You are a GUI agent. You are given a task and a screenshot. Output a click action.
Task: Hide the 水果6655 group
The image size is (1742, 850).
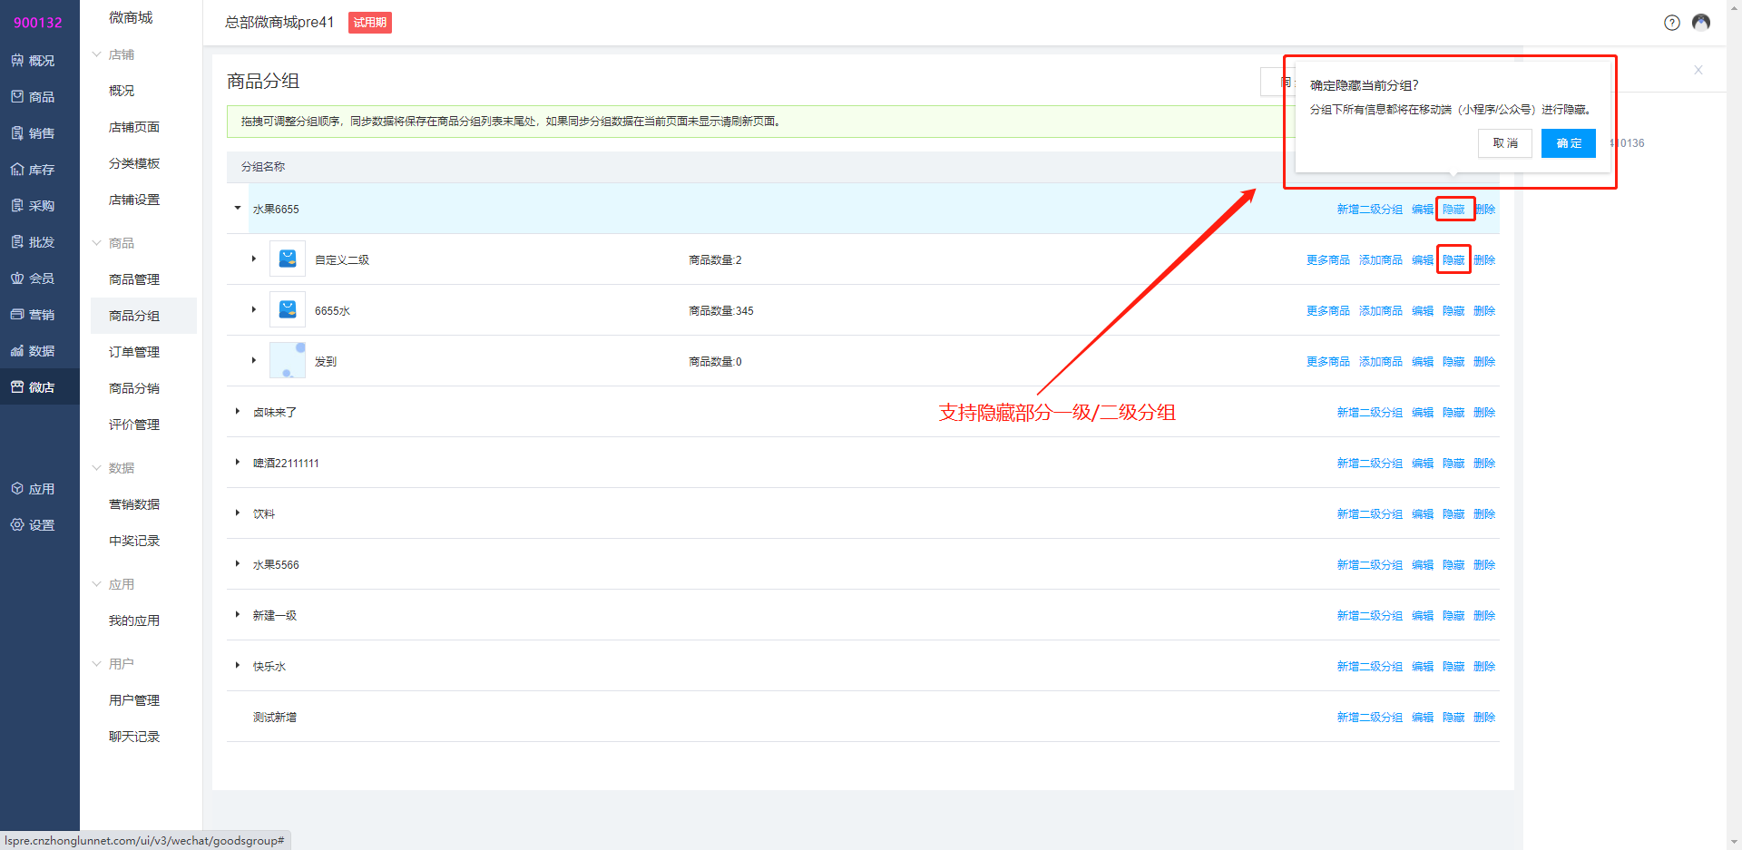[1453, 210]
